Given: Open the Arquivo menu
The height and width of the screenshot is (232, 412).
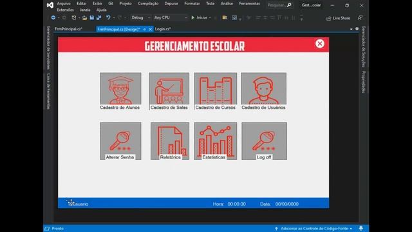Looking at the screenshot, I should (x=64, y=4).
